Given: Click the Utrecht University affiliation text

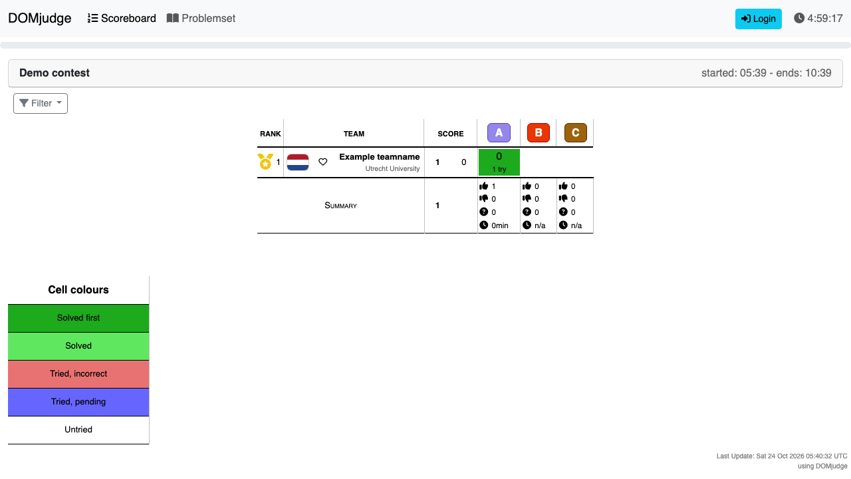Looking at the screenshot, I should point(392,169).
